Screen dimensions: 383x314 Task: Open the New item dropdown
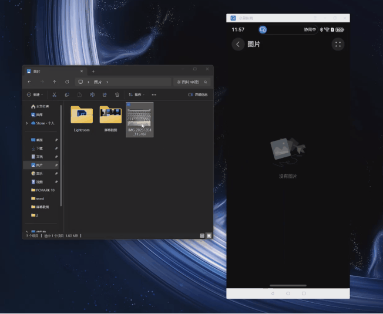point(35,94)
